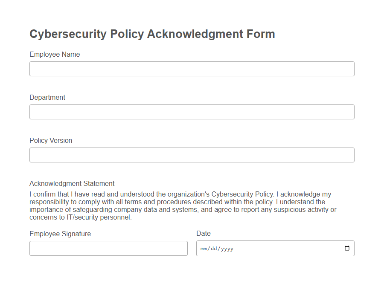Viewport: 384px width, 301px height.
Task: Click the Employee Signature label
Action: pyautogui.click(x=60, y=234)
